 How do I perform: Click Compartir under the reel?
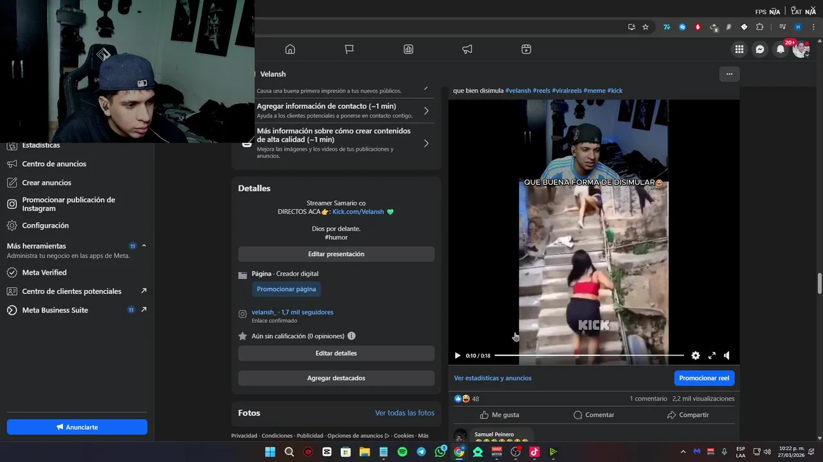(x=687, y=415)
